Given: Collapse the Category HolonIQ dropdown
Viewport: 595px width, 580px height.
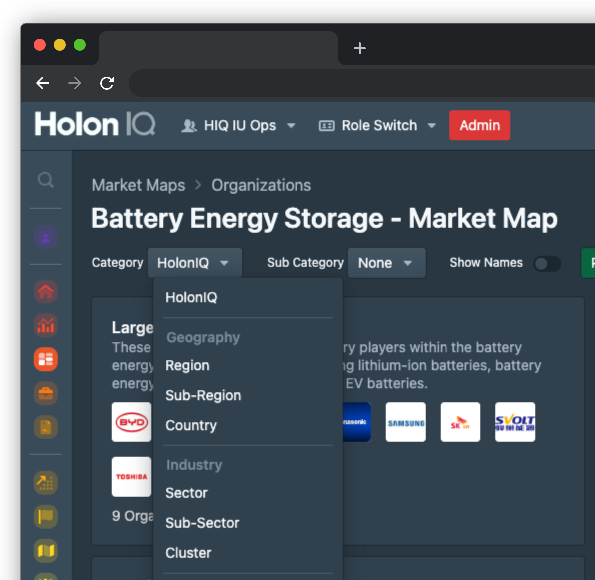Looking at the screenshot, I should (x=194, y=263).
